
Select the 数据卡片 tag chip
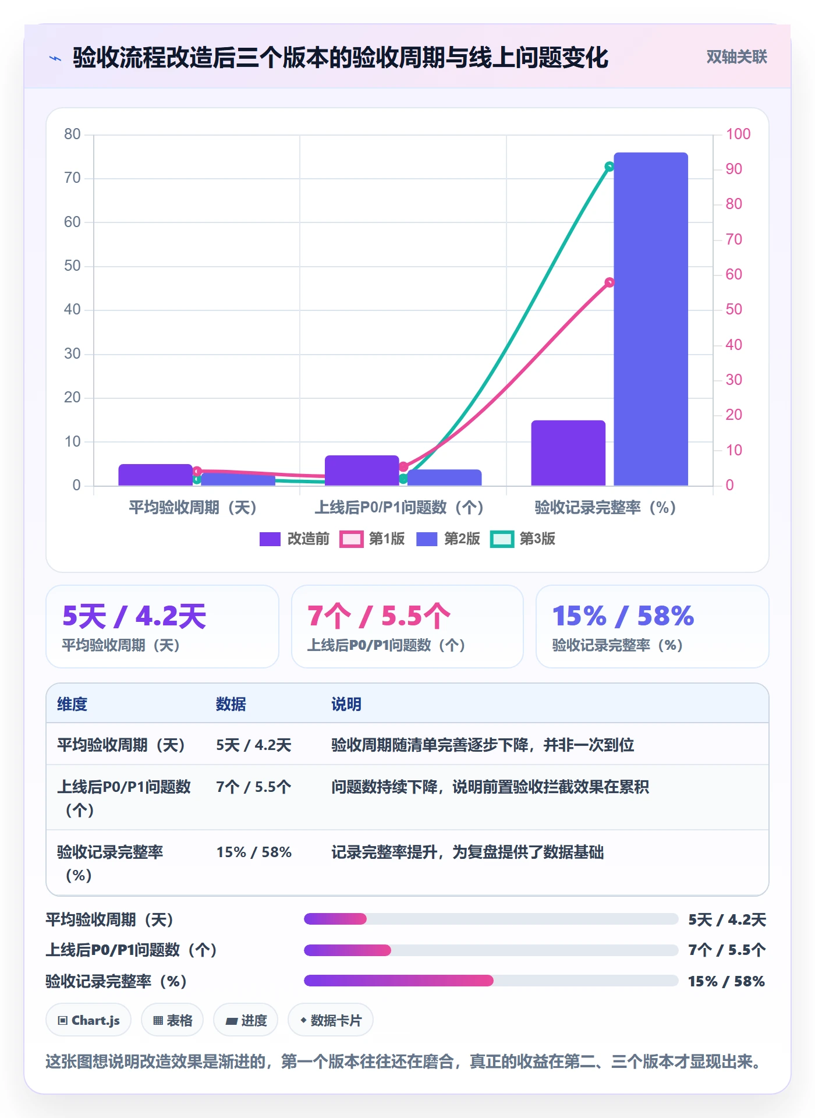pyautogui.click(x=331, y=1020)
